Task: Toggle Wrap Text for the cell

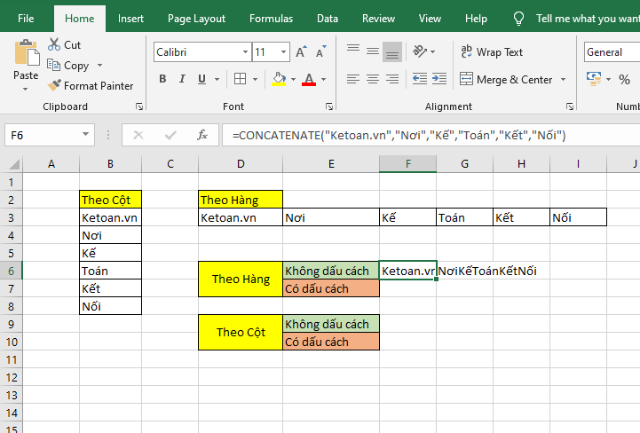Action: click(492, 52)
